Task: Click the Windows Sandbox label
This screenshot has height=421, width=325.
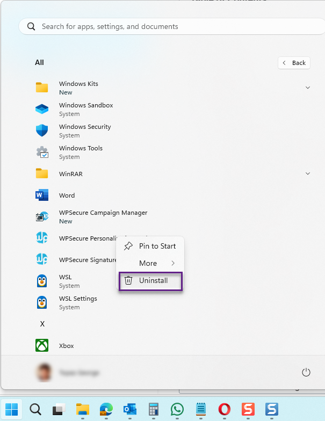Action: (x=86, y=105)
